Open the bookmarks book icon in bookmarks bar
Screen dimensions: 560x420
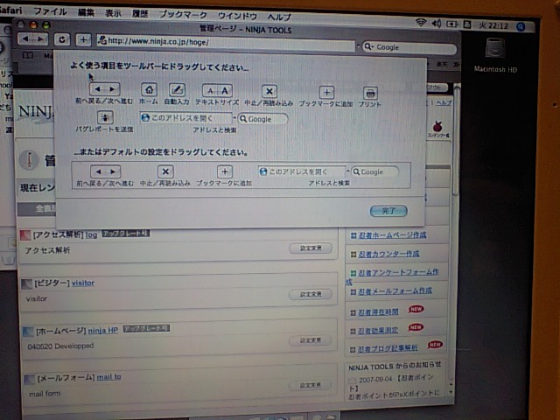tap(28, 55)
